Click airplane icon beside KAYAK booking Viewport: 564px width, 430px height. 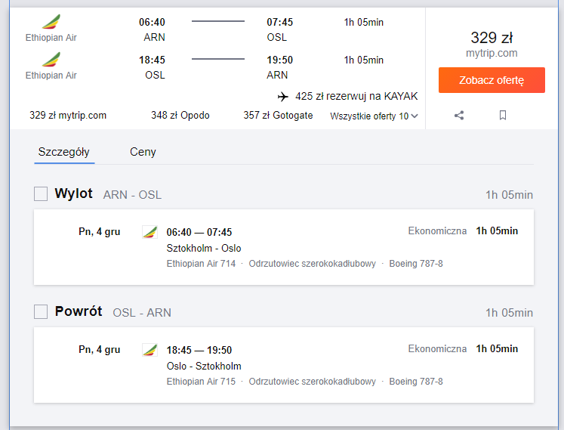pos(283,97)
